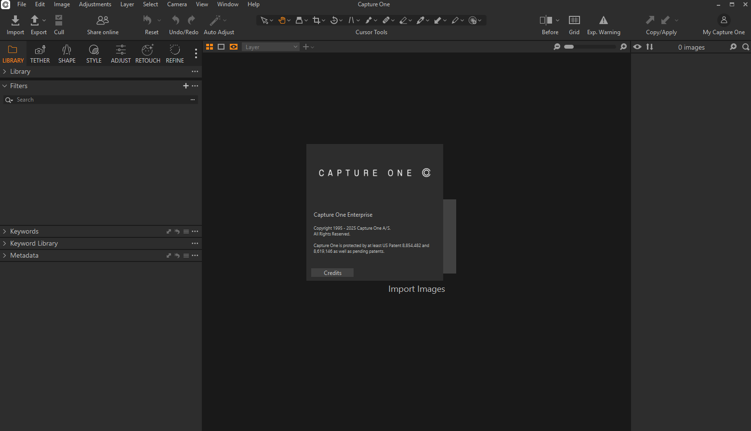Expand the Library panel
751x431 pixels.
(4, 71)
